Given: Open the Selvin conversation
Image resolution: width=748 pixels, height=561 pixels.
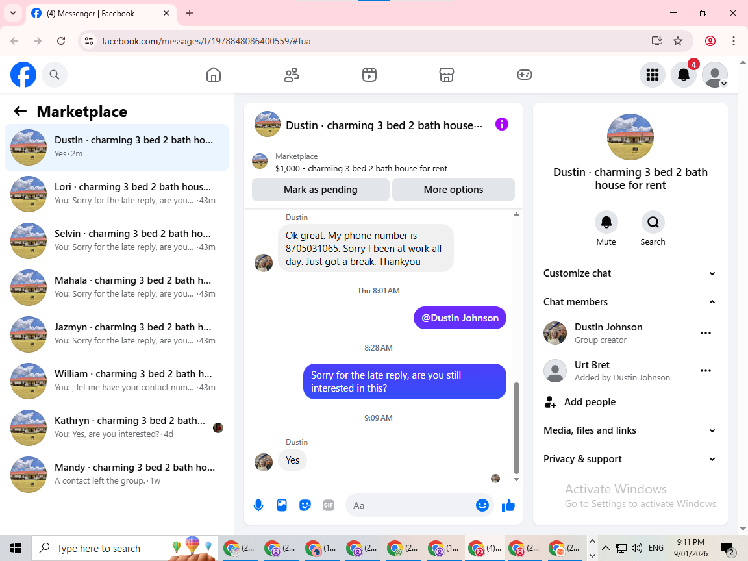Looking at the screenshot, I should (x=117, y=241).
